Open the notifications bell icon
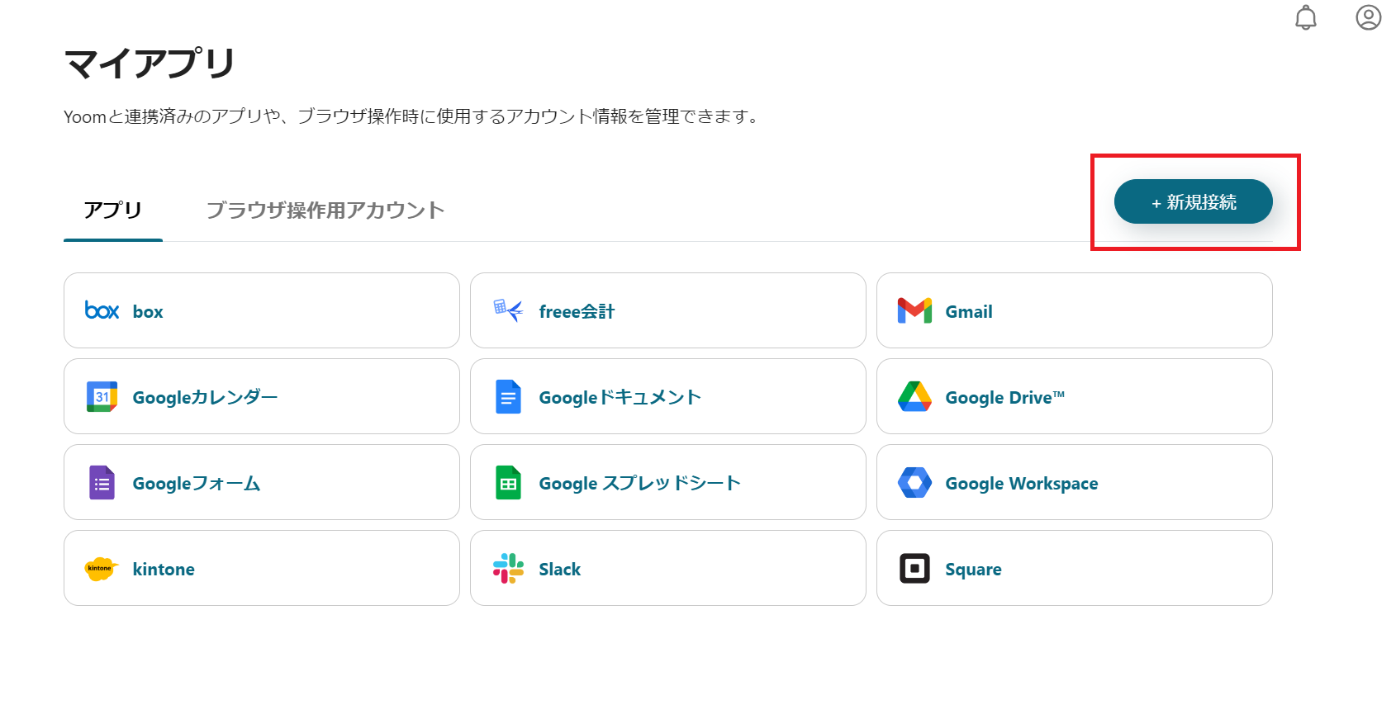The image size is (1396, 719). [x=1305, y=17]
